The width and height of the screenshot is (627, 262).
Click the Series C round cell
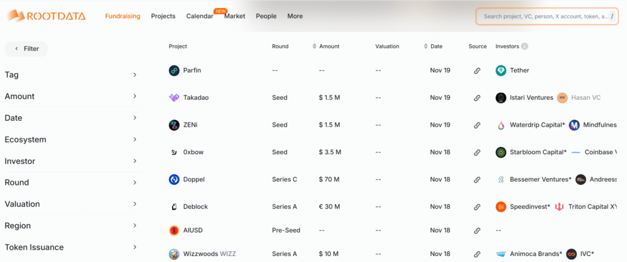point(285,179)
